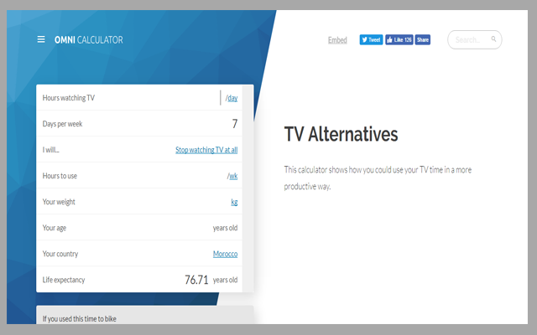537x335 pixels.
Task: Open the /wk unit dropdown
Action: pyautogui.click(x=232, y=176)
